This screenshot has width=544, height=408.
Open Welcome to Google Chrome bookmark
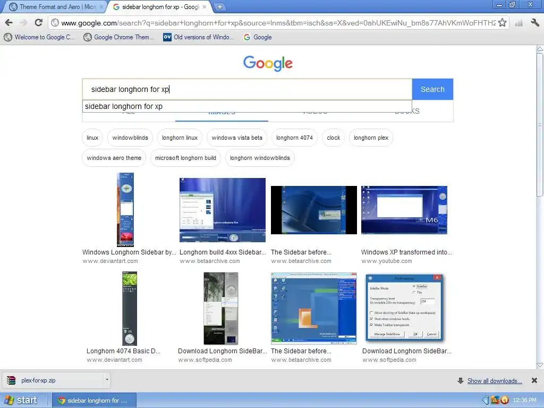[39, 37]
